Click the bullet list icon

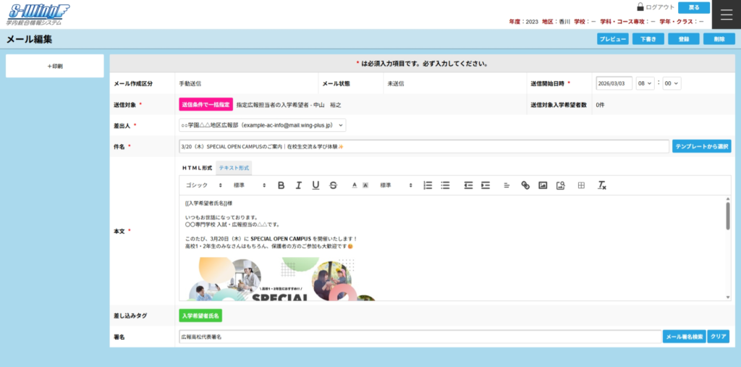[x=445, y=185]
